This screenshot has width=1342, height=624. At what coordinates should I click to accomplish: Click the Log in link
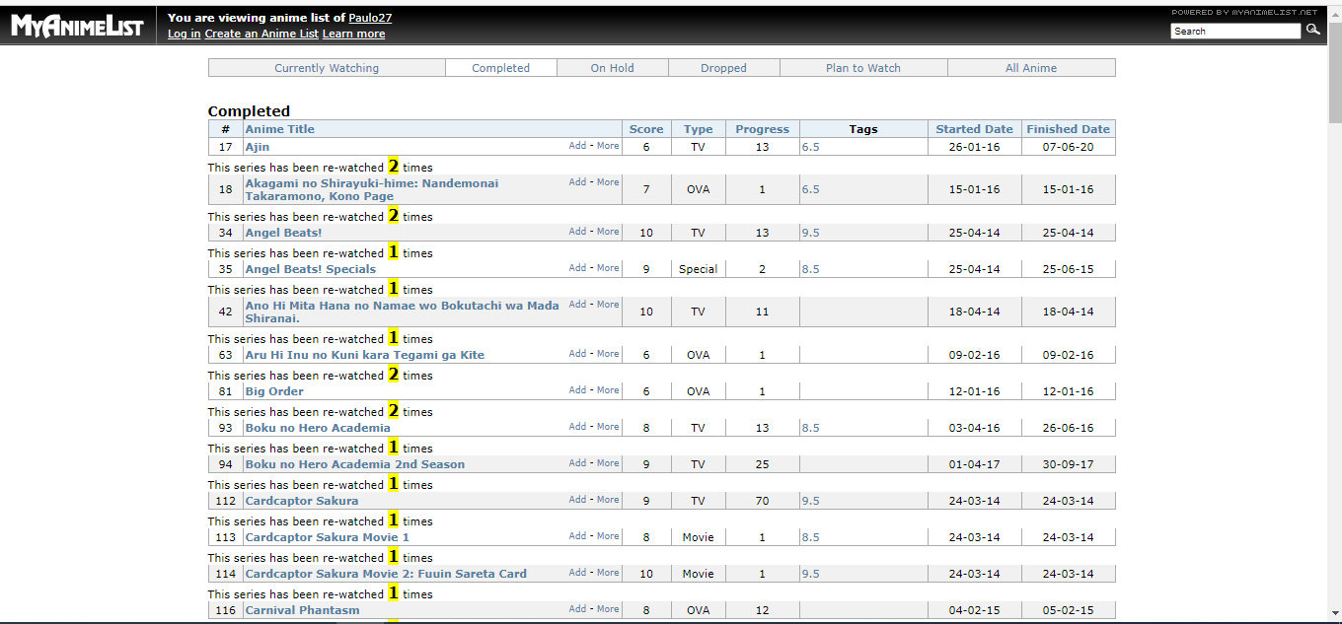pos(184,34)
